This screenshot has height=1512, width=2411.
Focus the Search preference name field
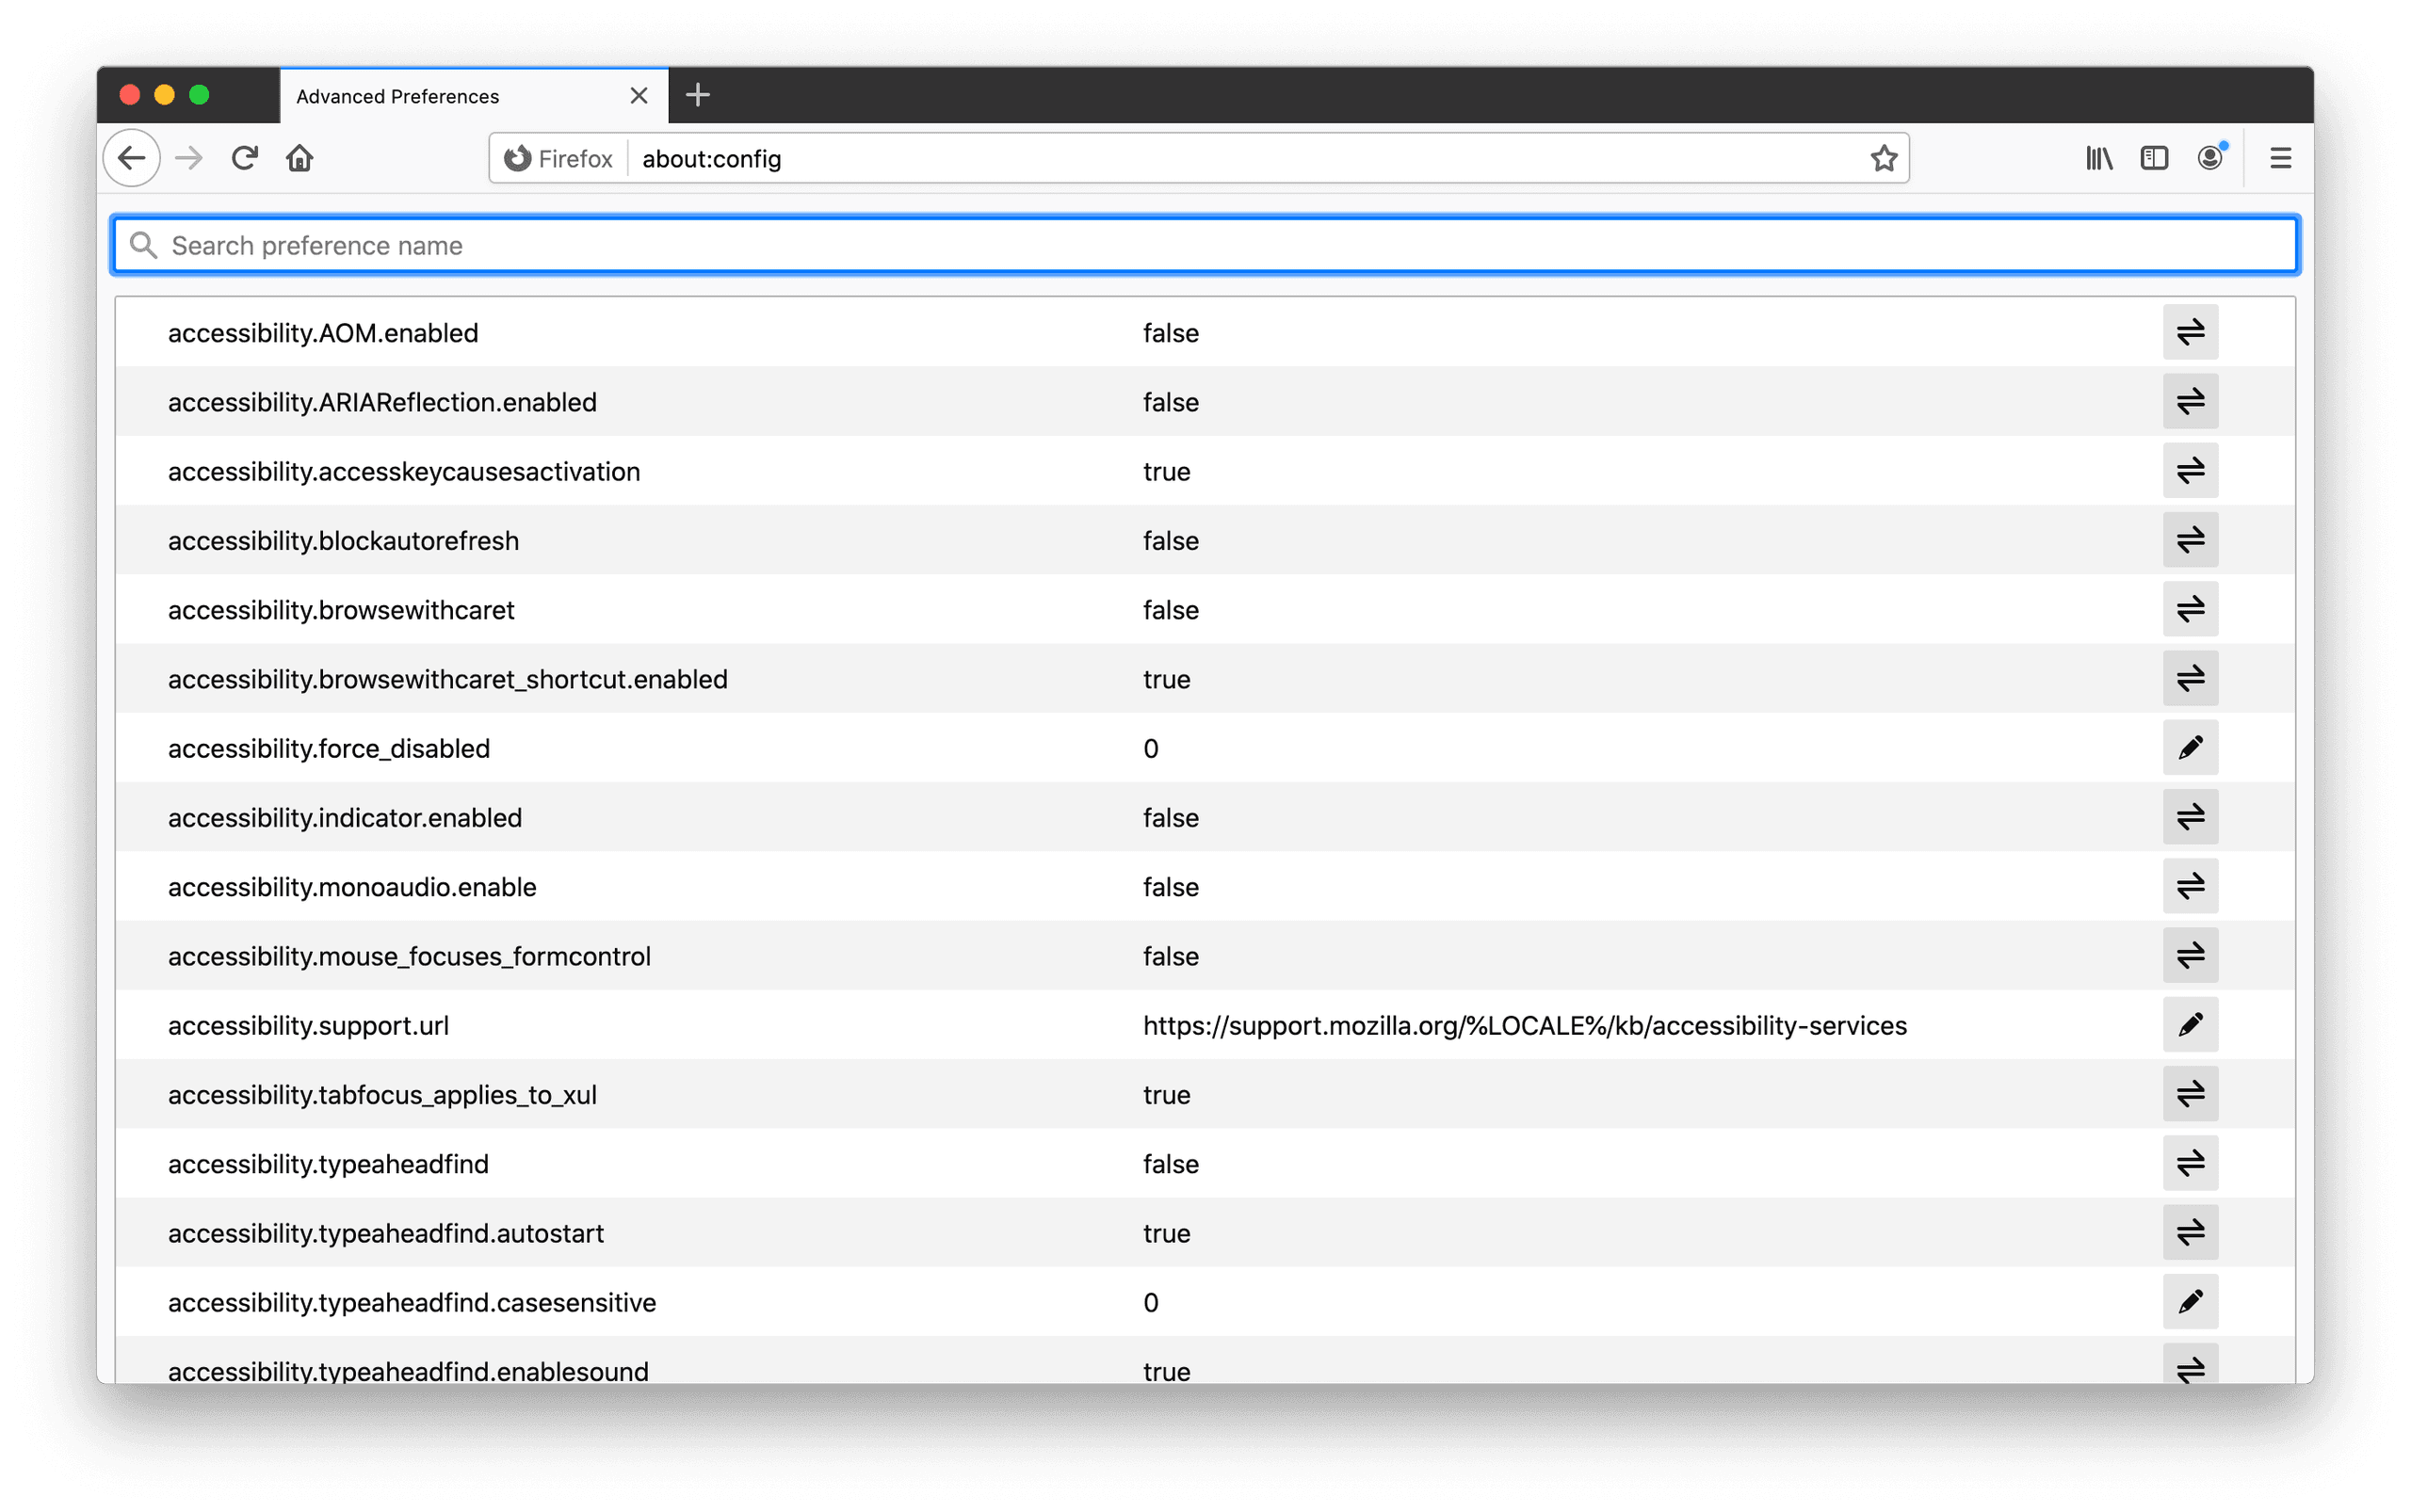pos(1201,246)
